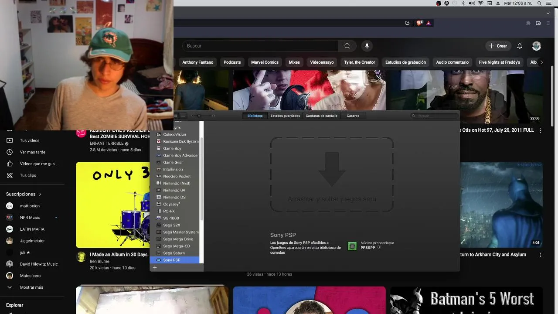Open options menu for Arkham City video
The width and height of the screenshot is (558, 314).
tap(541, 255)
